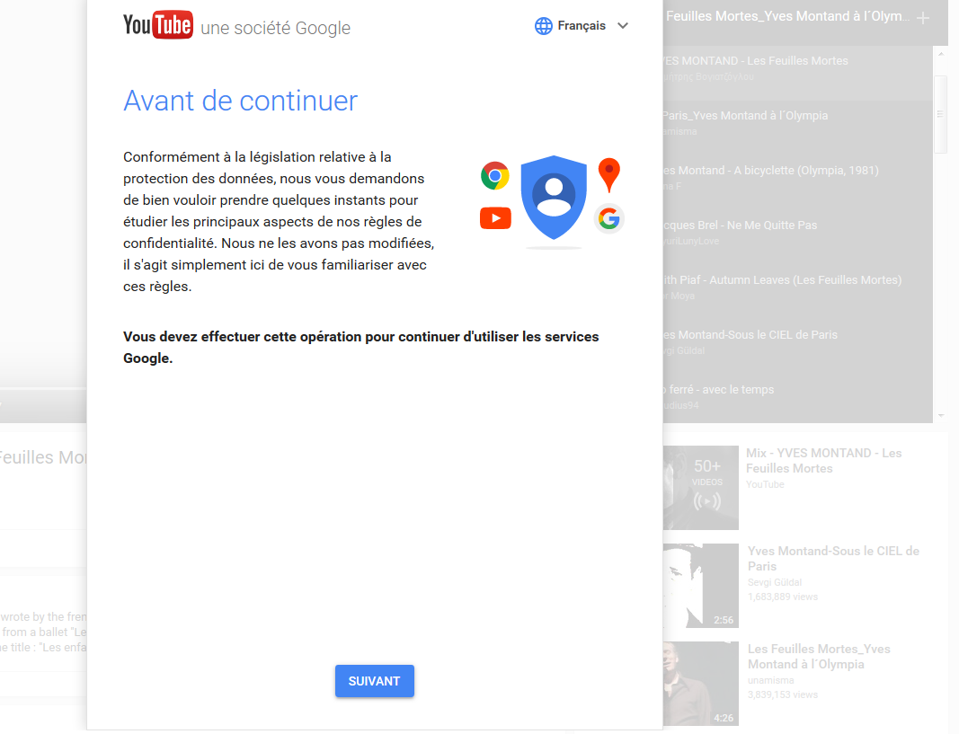Play Léo Ferré - avec le temps playlist item
Image resolution: width=959 pixels, height=734 pixels.
[797, 399]
